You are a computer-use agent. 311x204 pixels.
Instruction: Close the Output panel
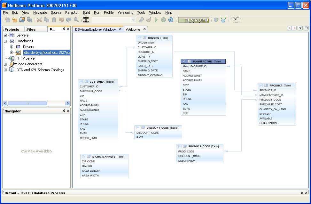(x=306, y=193)
